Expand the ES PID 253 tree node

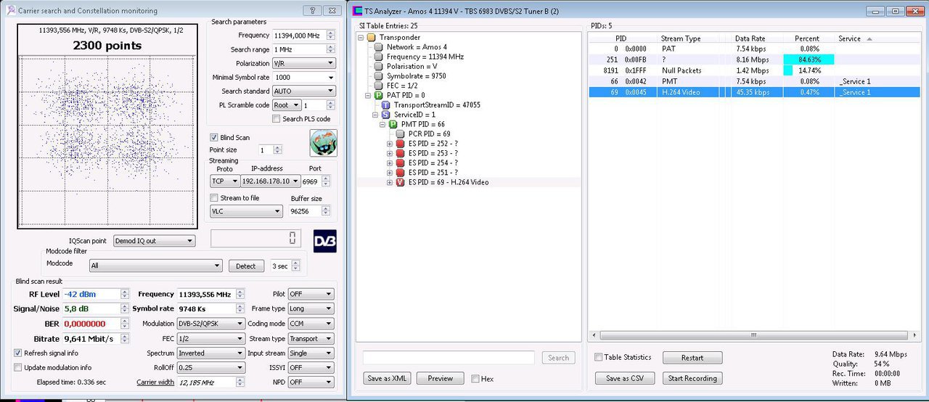[x=390, y=153]
